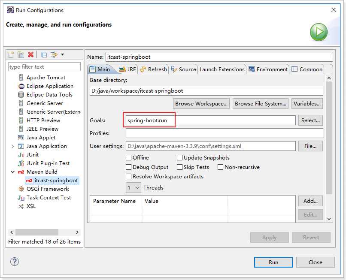Click the J2EE Preview icon

21,129
